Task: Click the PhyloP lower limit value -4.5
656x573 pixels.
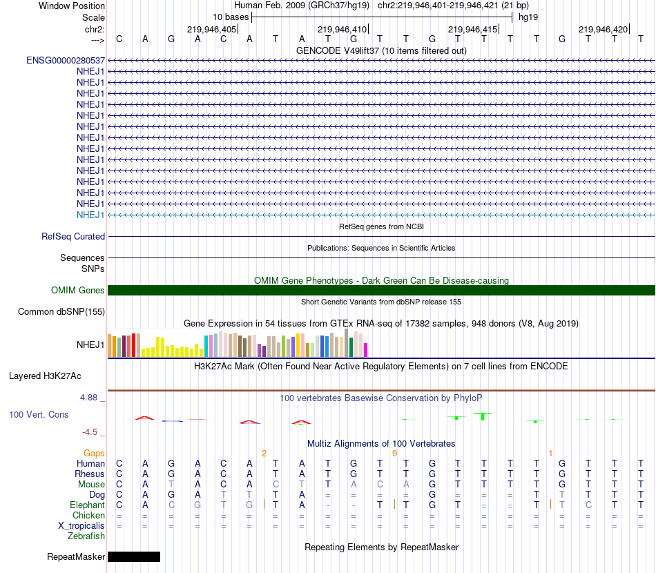Action: click(x=90, y=432)
